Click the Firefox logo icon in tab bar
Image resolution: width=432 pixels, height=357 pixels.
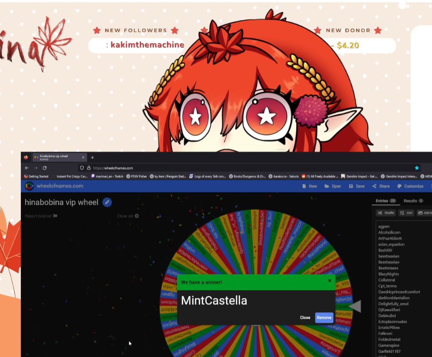pyautogui.click(x=26, y=157)
